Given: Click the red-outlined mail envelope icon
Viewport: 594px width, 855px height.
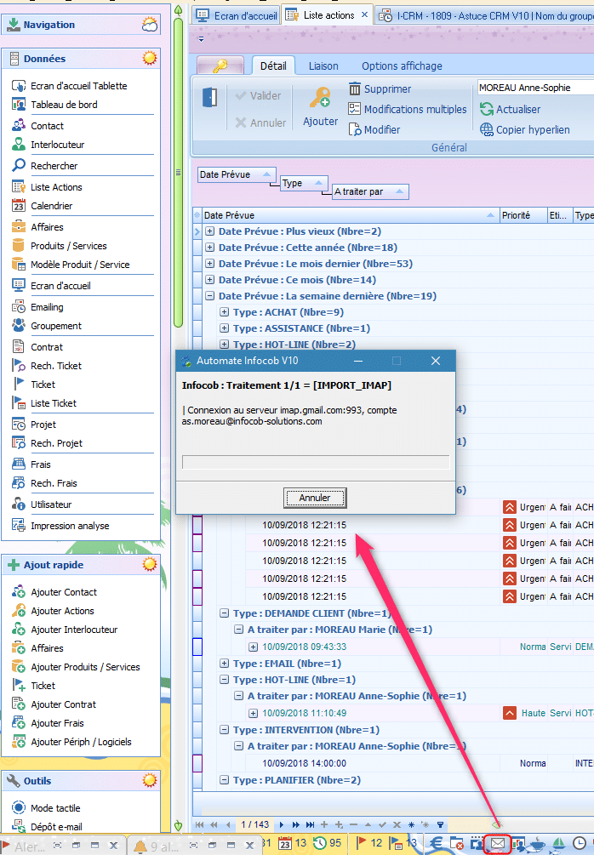Looking at the screenshot, I should click(x=498, y=844).
